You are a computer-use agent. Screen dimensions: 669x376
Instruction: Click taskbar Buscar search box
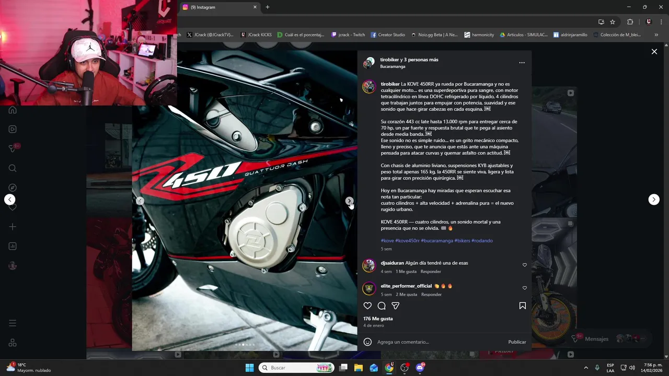click(296, 368)
